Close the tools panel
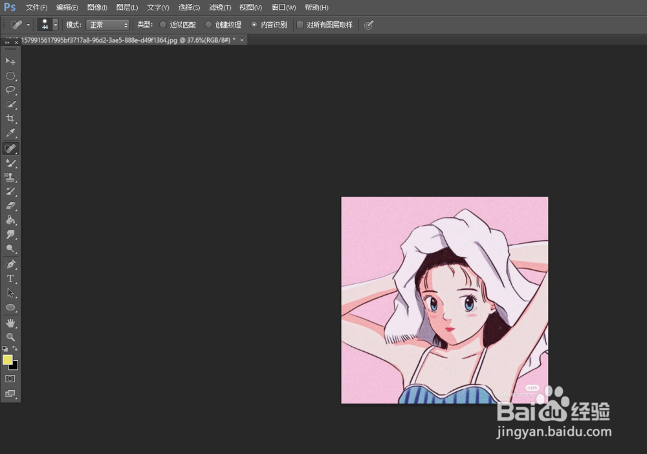Image resolution: width=647 pixels, height=454 pixels. tap(16, 43)
